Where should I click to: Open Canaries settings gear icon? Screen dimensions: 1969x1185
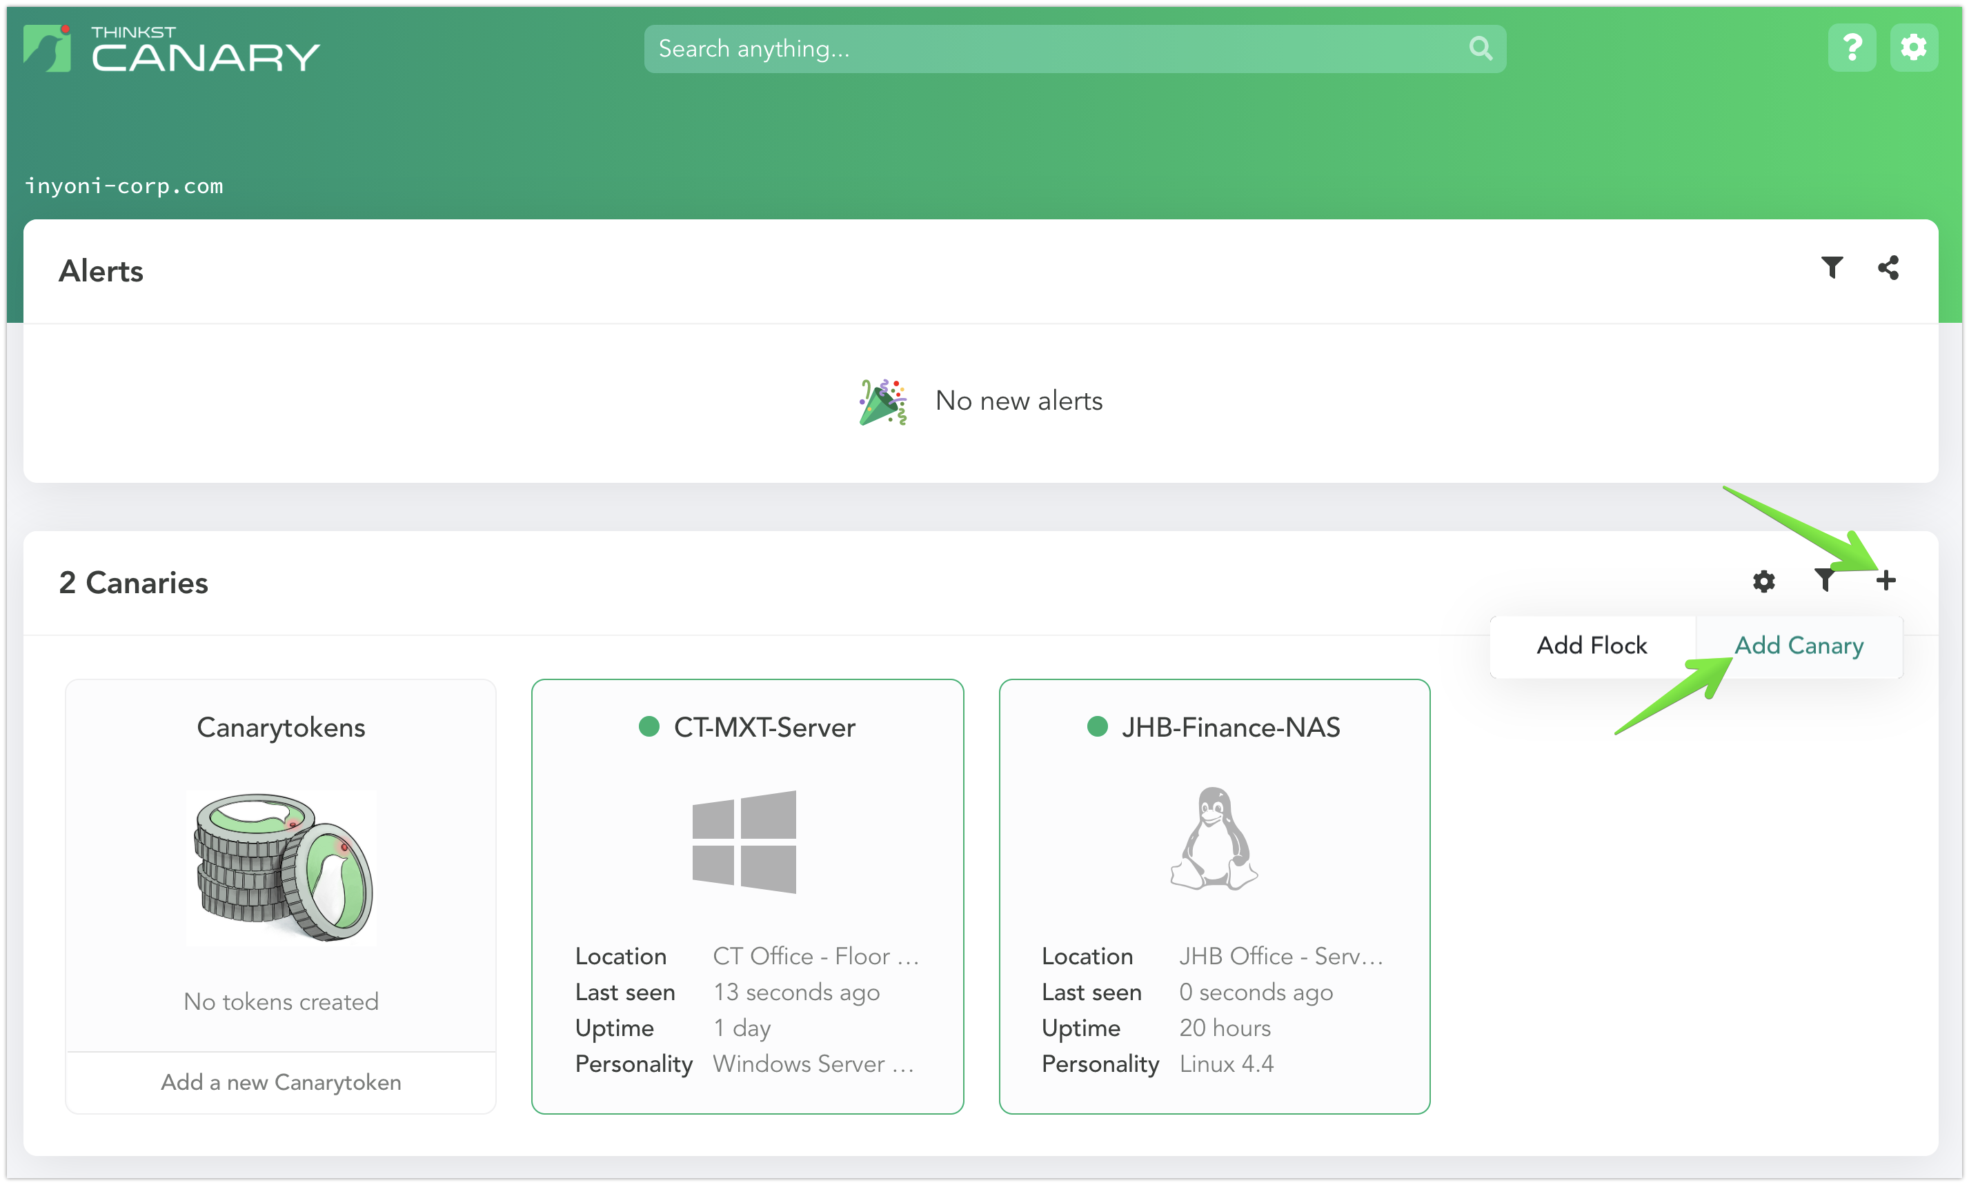coord(1763,581)
